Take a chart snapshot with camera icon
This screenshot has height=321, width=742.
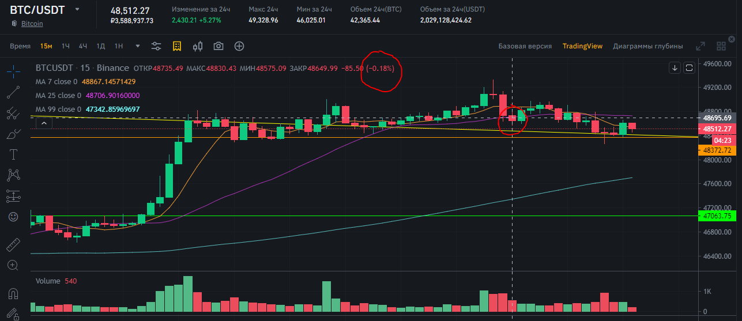(x=219, y=46)
